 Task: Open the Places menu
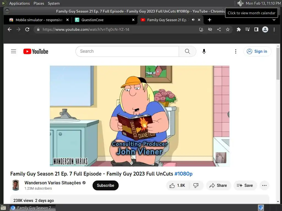(39, 3)
